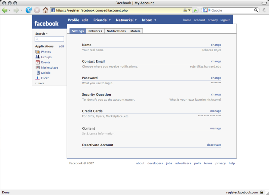Click the Groups application icon
The width and height of the screenshot is (269, 195).
click(37, 57)
